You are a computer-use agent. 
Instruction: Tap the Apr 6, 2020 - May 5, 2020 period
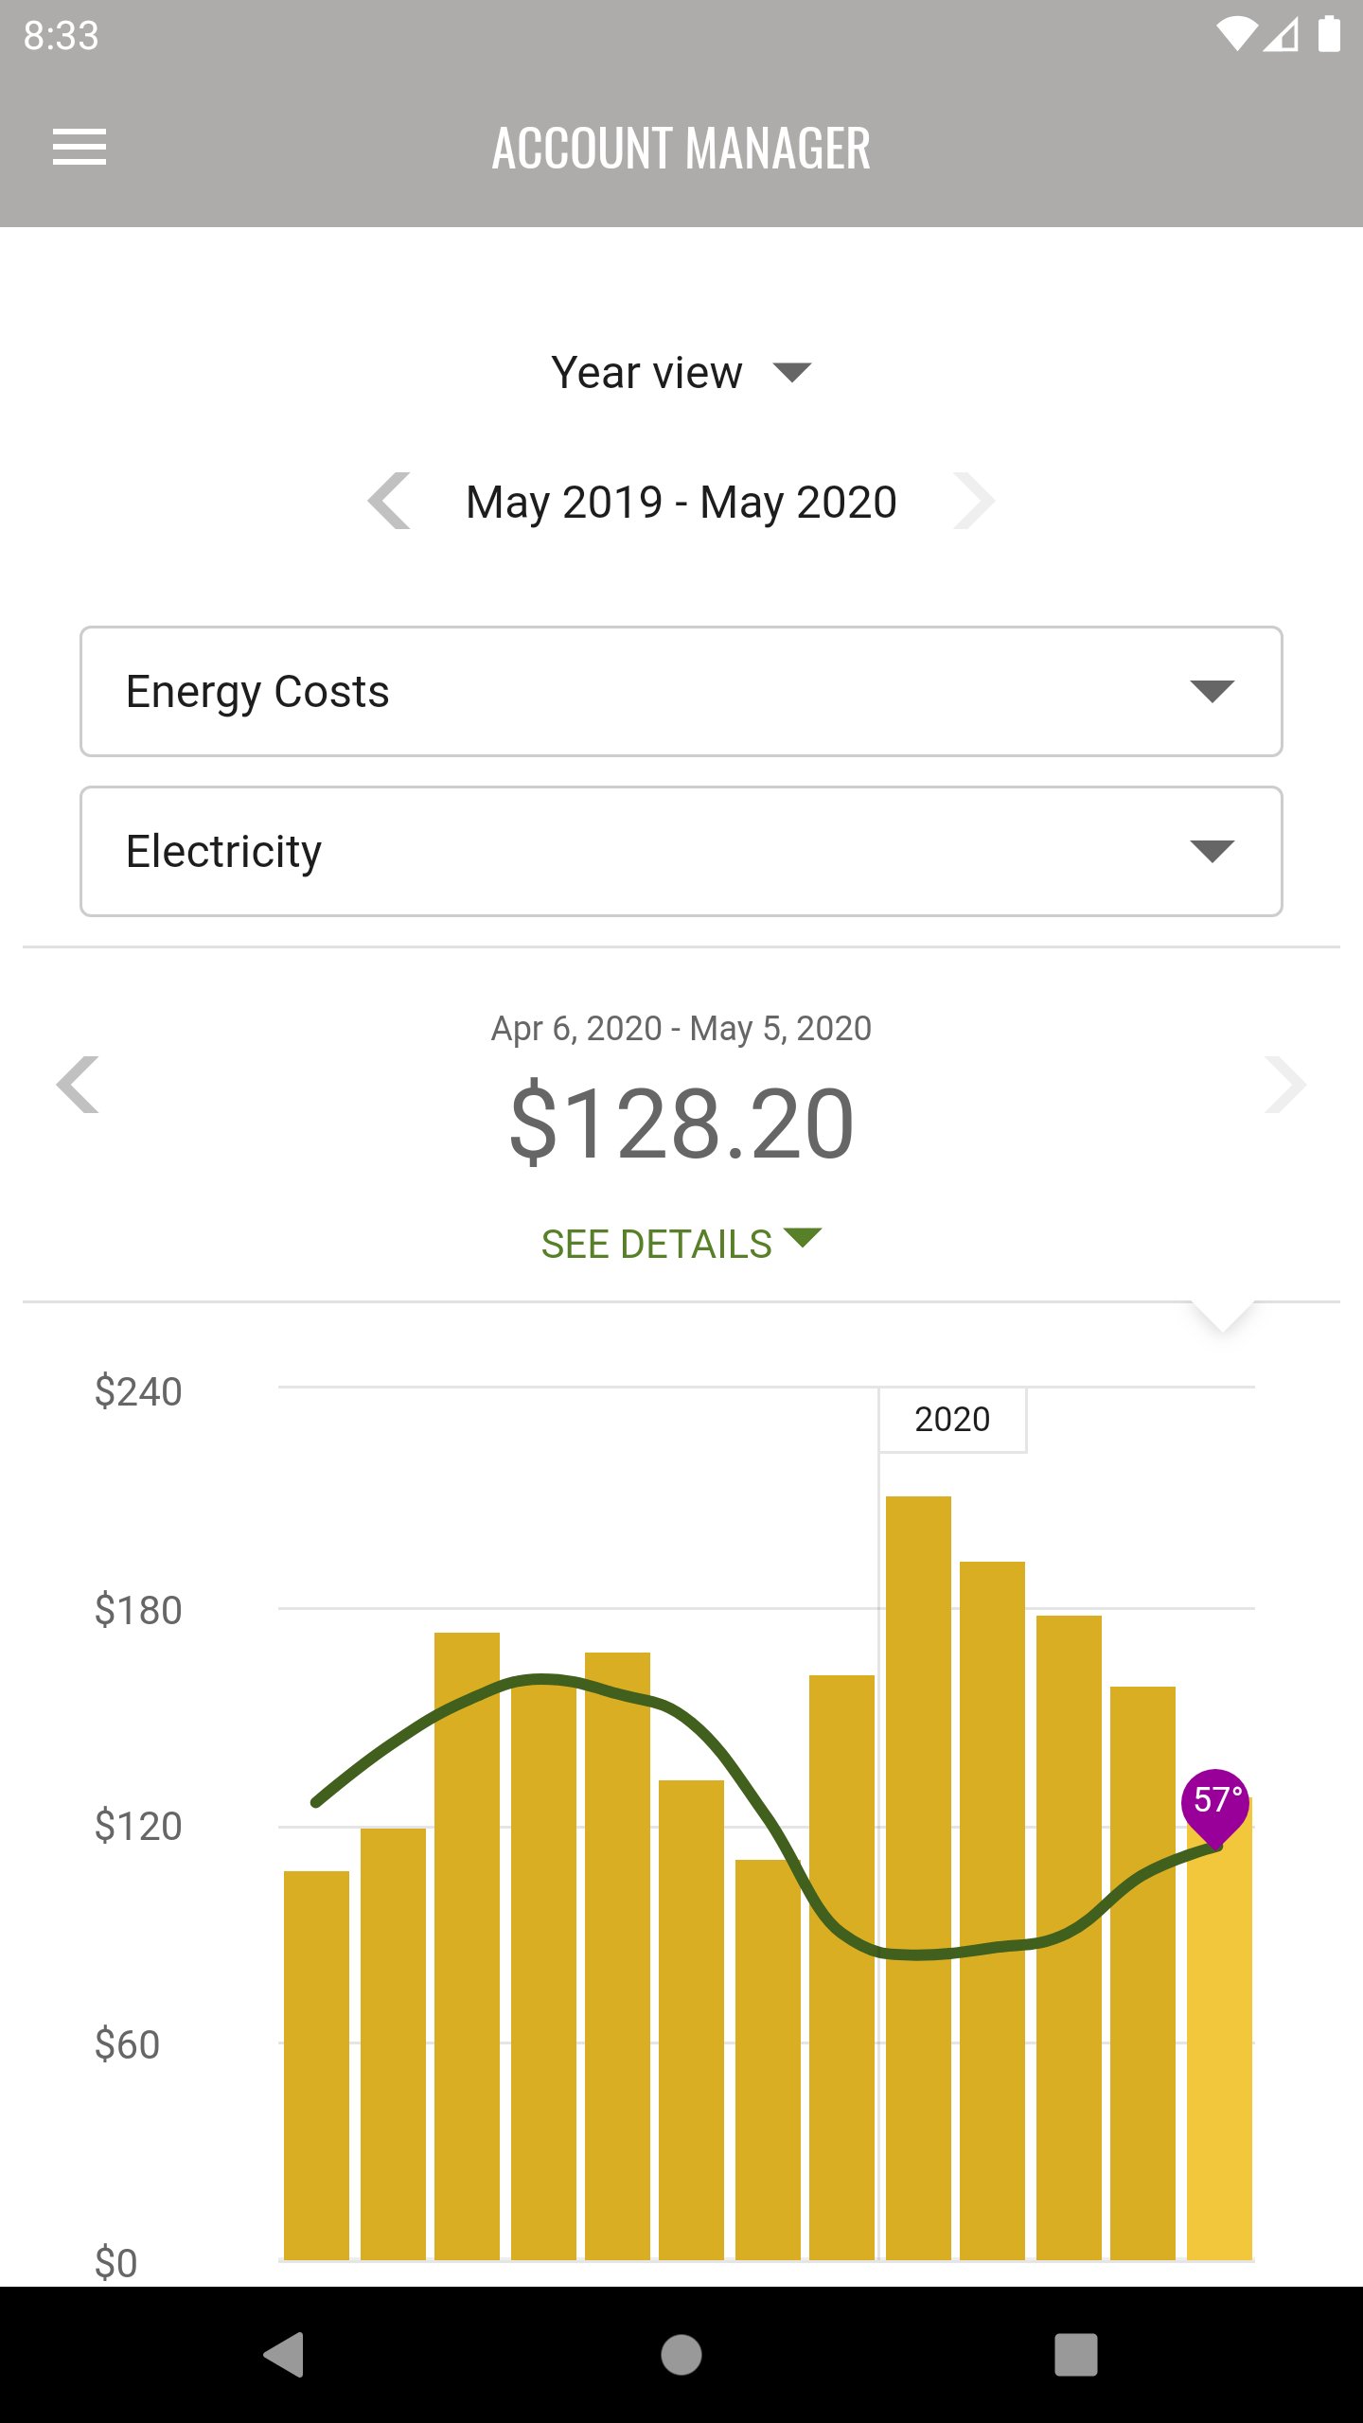pos(681,1028)
